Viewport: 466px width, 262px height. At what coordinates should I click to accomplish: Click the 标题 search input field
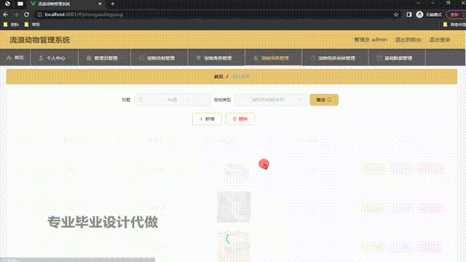[172, 100]
